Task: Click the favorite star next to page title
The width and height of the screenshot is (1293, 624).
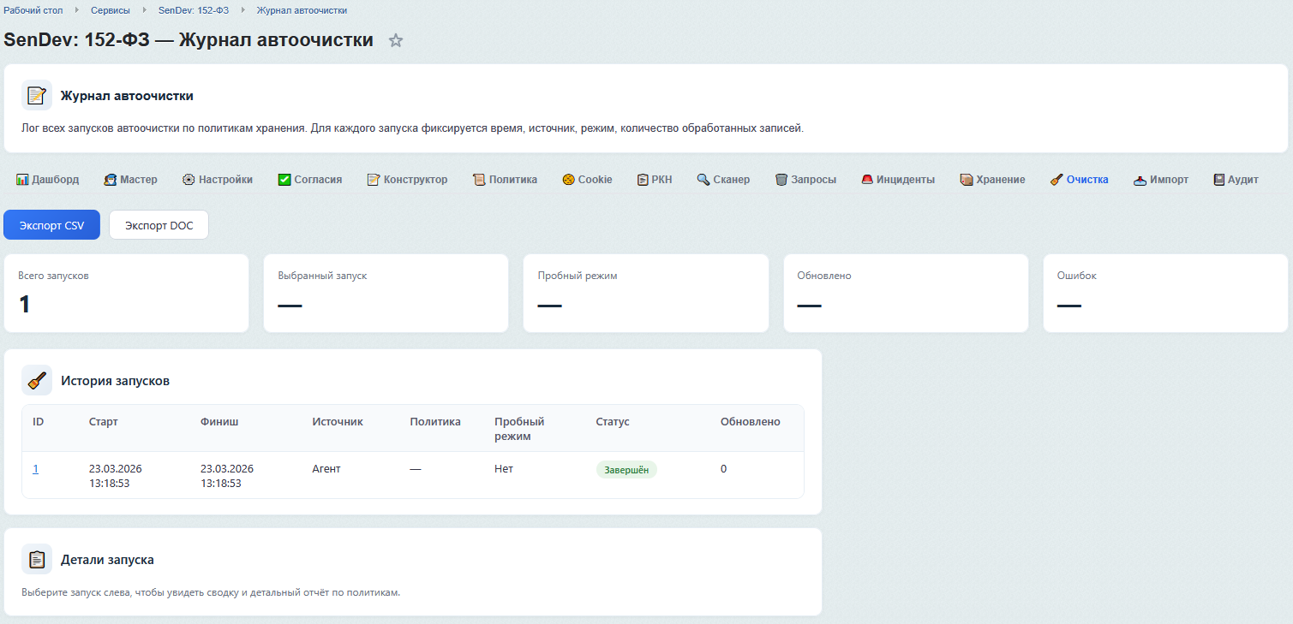Action: [x=396, y=40]
